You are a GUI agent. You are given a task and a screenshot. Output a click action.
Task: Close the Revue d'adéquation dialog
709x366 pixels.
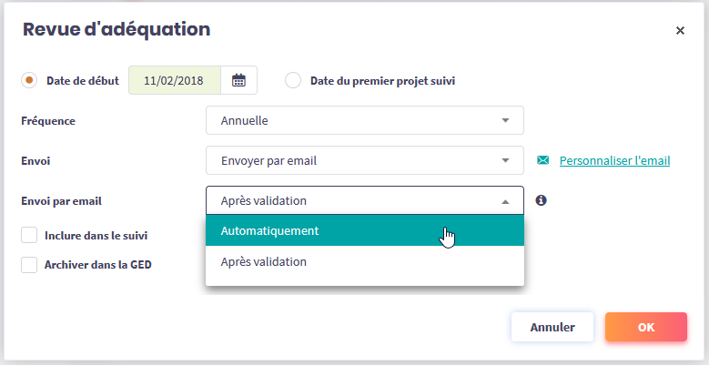click(x=680, y=30)
